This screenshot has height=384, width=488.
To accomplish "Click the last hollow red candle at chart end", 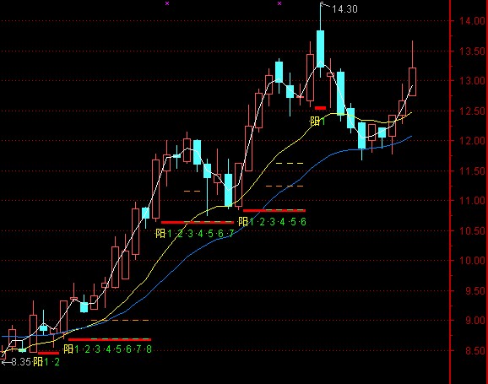I will click(x=412, y=82).
